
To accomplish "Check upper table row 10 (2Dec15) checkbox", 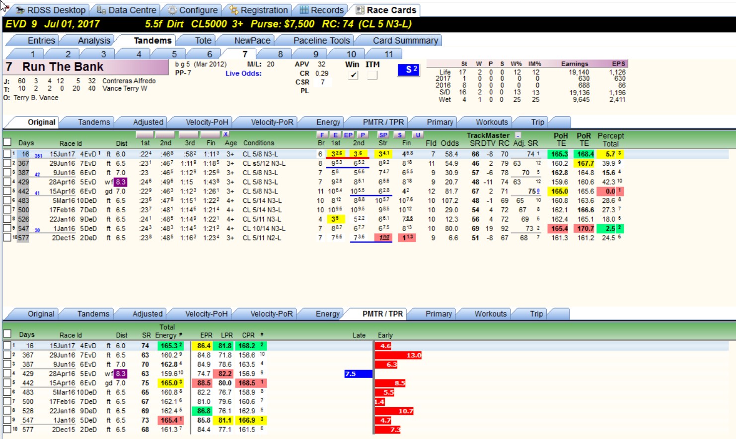I will [x=7, y=238].
